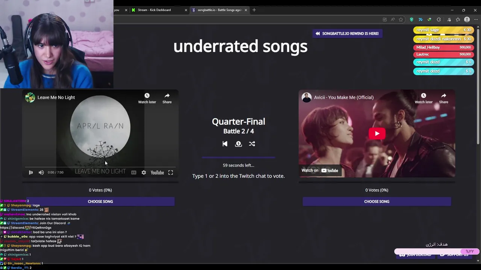Open a new browser tab
Screen dimensions: 481x270
(254, 10)
